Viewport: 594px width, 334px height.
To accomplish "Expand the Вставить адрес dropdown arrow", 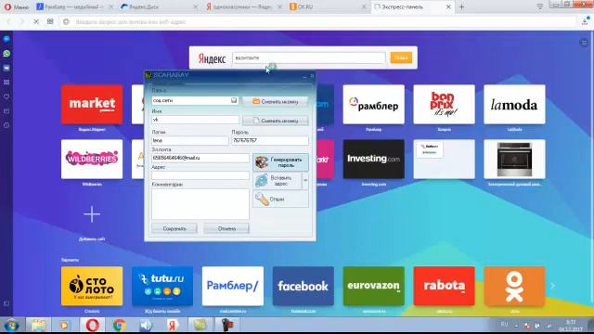I will [305, 181].
